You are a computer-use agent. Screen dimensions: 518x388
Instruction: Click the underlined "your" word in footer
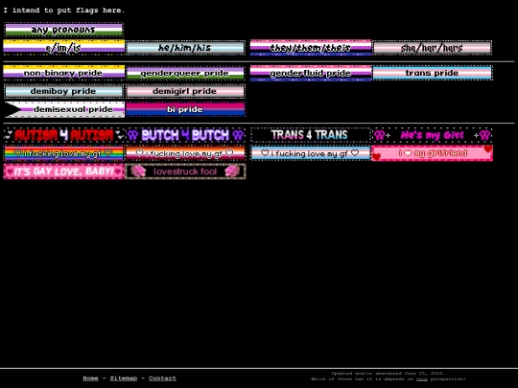coord(422,379)
